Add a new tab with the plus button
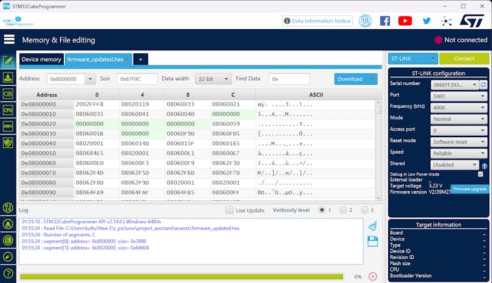Screen dimensions: 492x283 pos(140,59)
